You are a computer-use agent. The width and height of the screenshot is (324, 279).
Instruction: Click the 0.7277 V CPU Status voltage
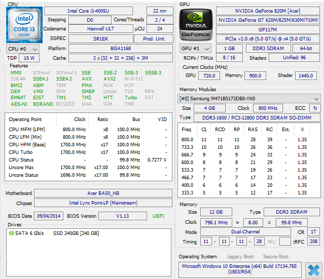(157, 160)
